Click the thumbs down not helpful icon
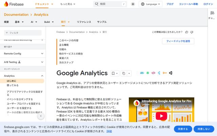217x136 pixels. click(x=192, y=32)
